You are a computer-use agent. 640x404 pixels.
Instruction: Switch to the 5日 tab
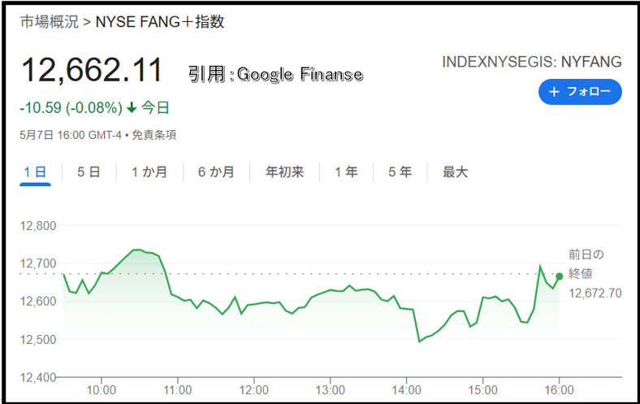(x=89, y=172)
